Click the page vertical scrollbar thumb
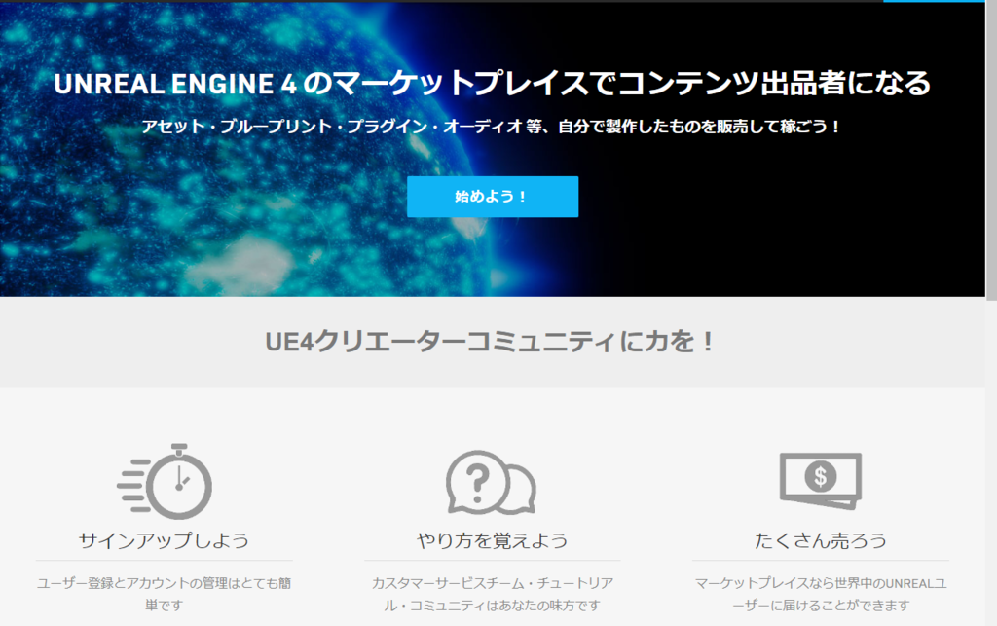The width and height of the screenshot is (997, 626). [x=991, y=150]
